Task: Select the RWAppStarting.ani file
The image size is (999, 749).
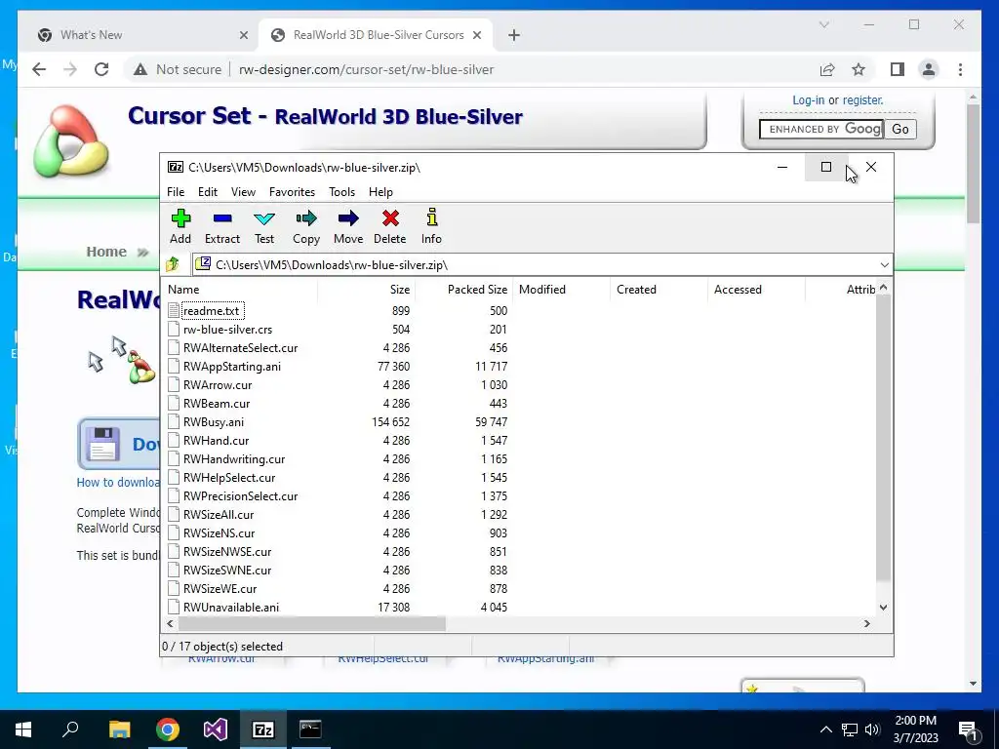Action: (232, 367)
